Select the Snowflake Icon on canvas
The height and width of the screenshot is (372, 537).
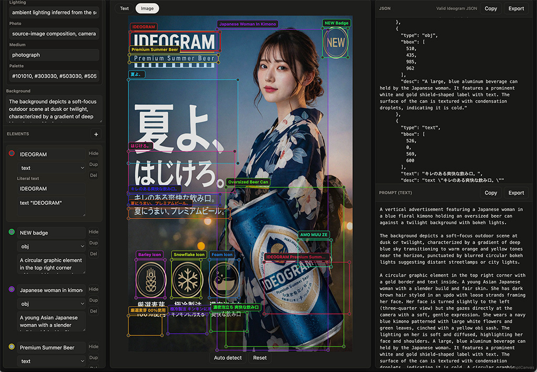click(187, 280)
